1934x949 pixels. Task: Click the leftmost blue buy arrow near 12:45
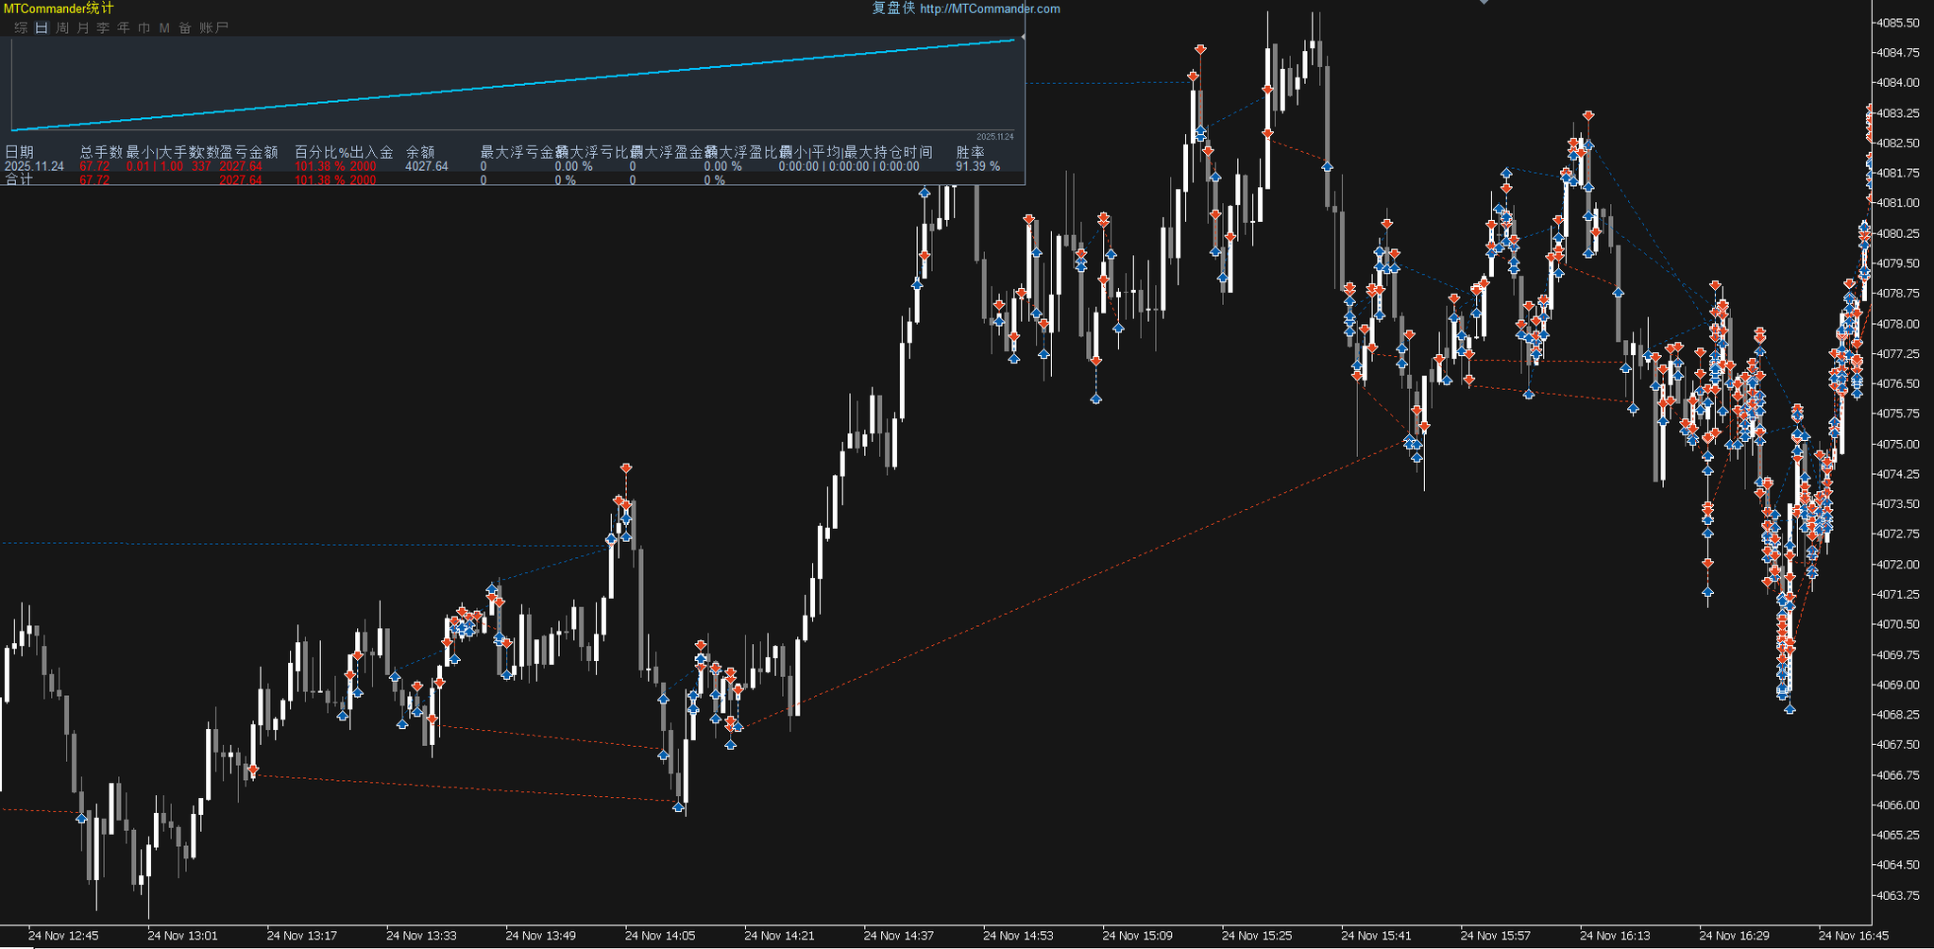point(81,818)
